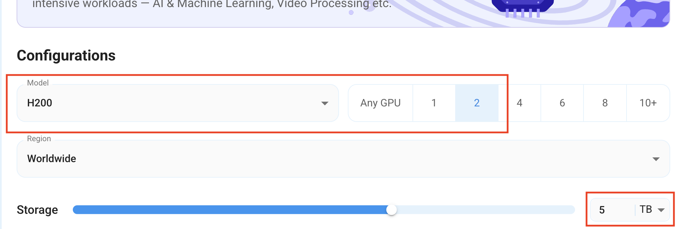Click the Region dropdown caret arrow
Image resolution: width=678 pixels, height=229 pixels.
[656, 159]
